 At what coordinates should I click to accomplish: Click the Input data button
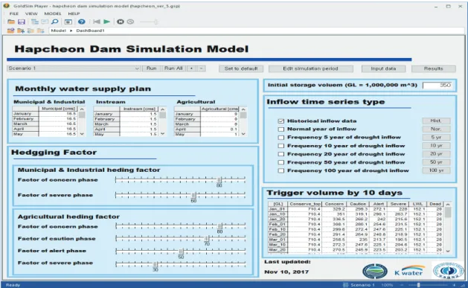(383, 68)
